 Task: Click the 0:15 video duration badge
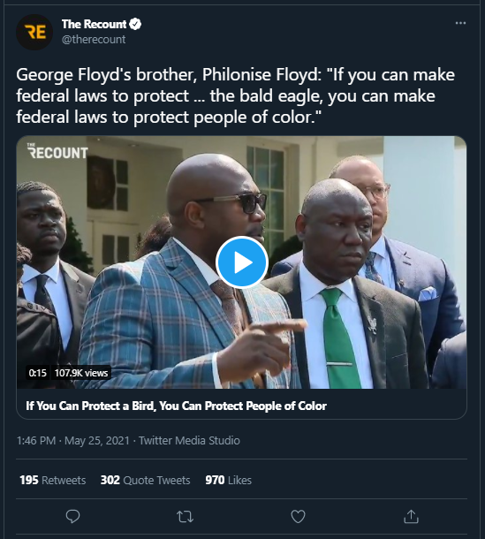(37, 373)
